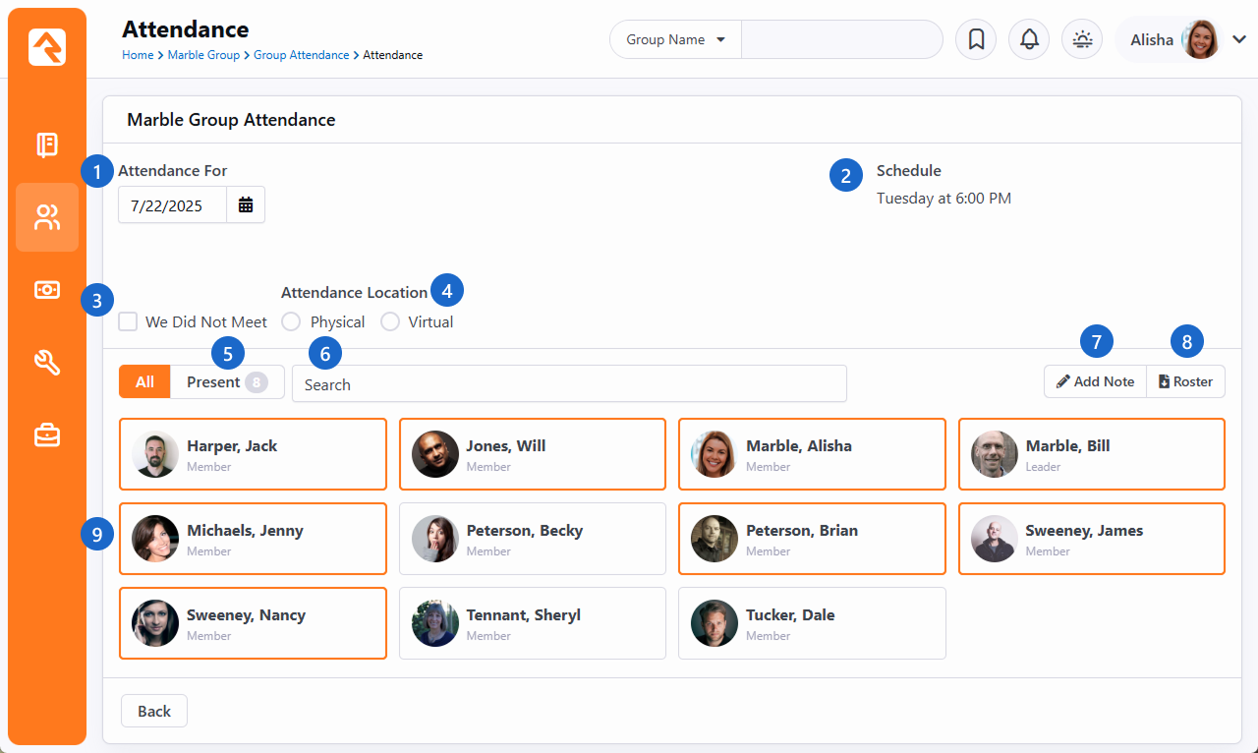Select the All filter tab
This screenshot has width=1258, height=753.
(144, 382)
